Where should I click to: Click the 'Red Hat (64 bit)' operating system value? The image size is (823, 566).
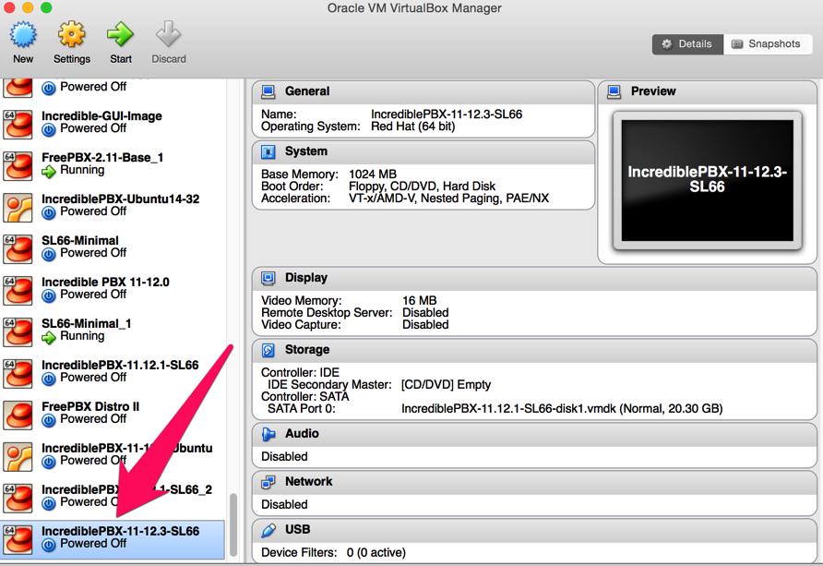[x=412, y=126]
